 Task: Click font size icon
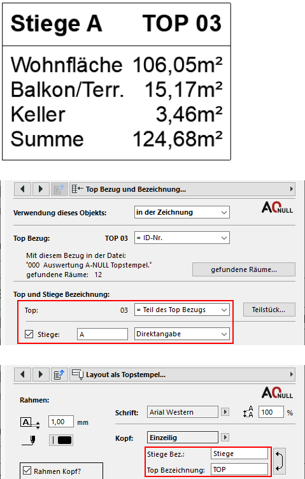tap(248, 411)
